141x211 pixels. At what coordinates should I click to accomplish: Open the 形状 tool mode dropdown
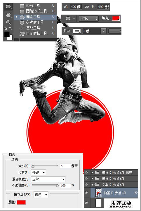pyautogui.click(x=89, y=18)
